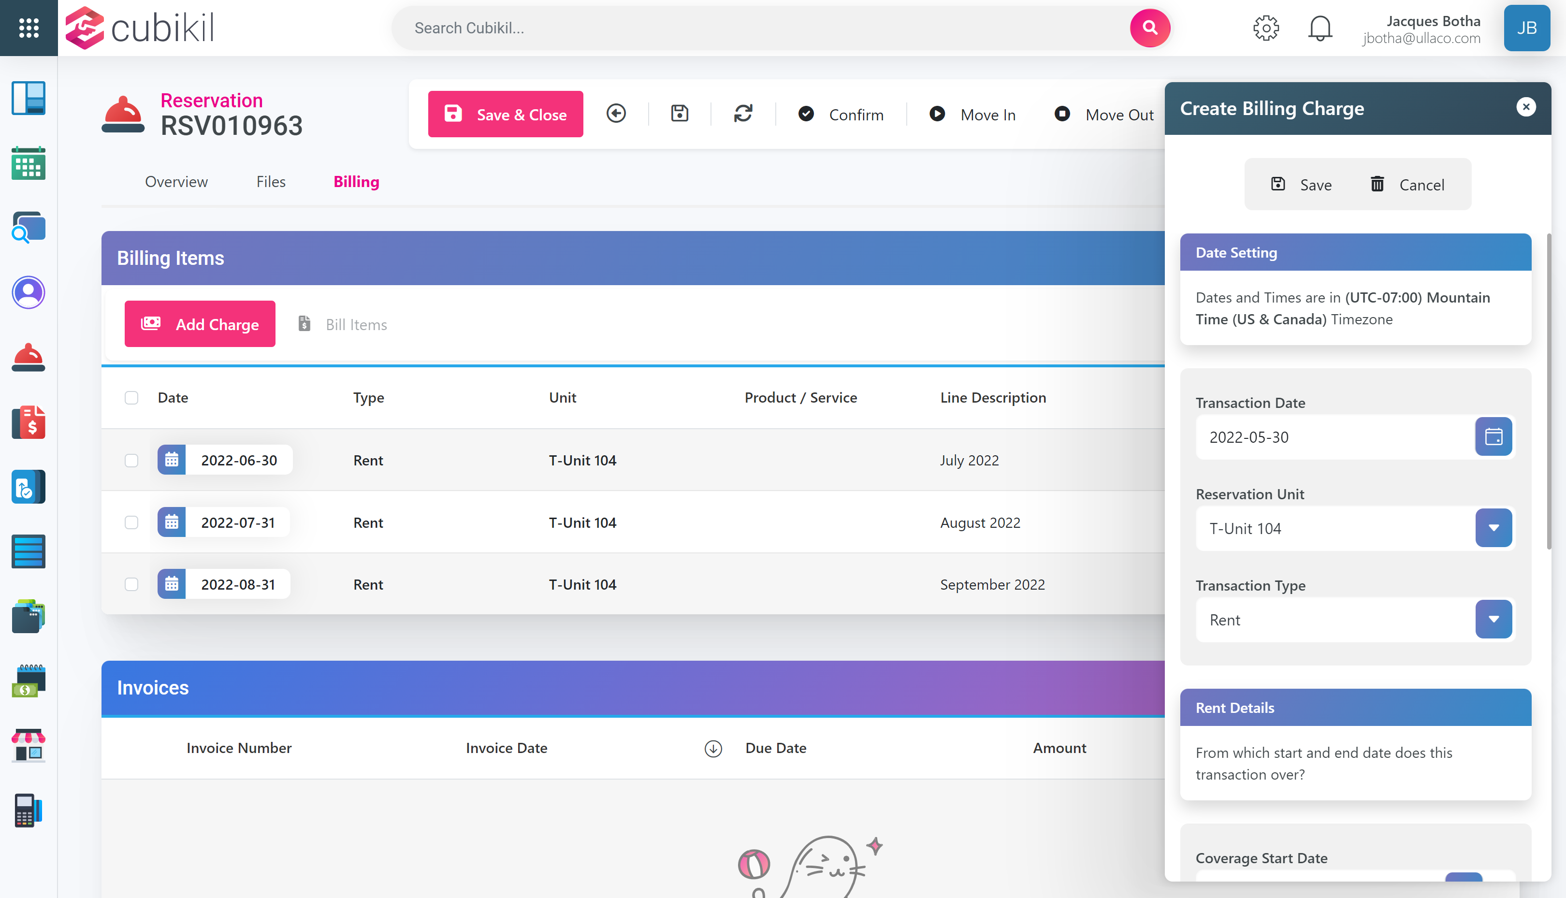Toggle the select-all billing items checkbox
The height and width of the screenshot is (898, 1566).
131,398
